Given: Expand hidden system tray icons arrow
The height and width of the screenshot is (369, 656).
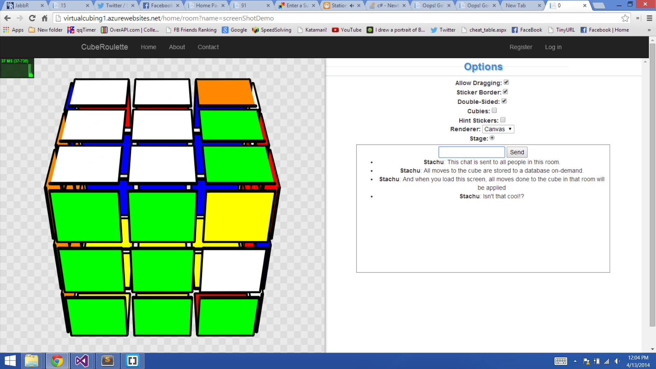Looking at the screenshot, I should tap(575, 361).
